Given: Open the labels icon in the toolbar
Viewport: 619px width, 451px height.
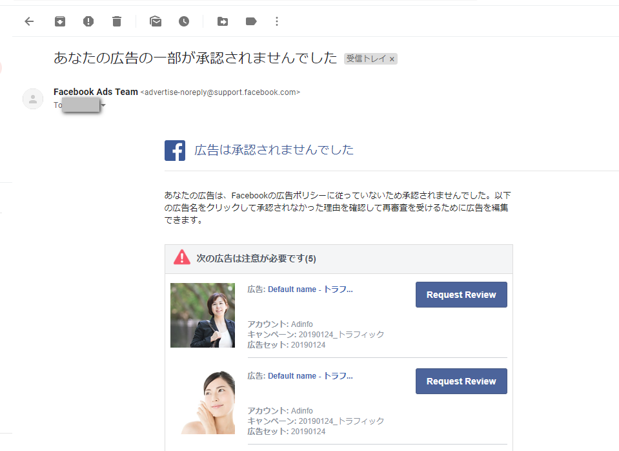Looking at the screenshot, I should [251, 21].
